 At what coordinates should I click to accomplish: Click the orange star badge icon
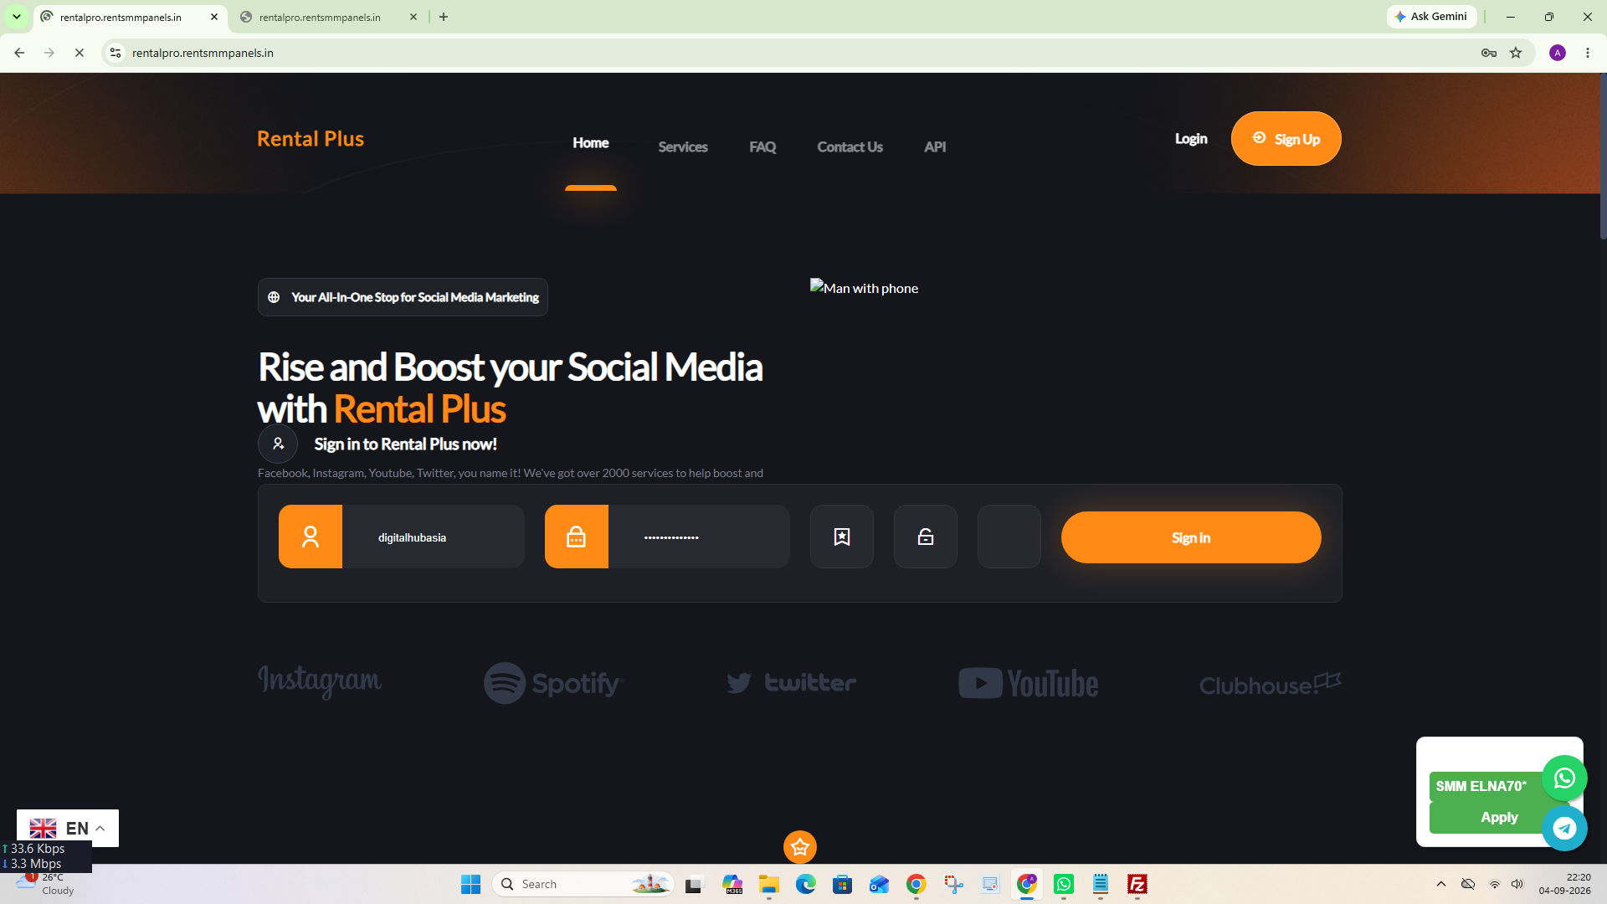click(800, 847)
